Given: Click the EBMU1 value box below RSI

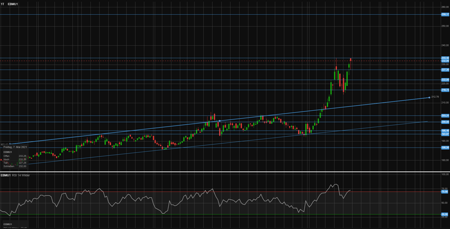Looking at the screenshot, I should pos(14,225).
